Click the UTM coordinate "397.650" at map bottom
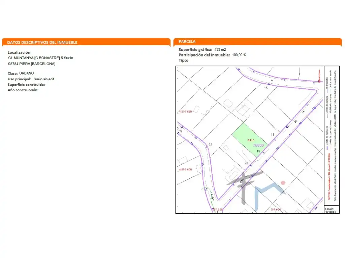Image resolution: width=345 pixels, height=258 pixels. tap(276, 210)
